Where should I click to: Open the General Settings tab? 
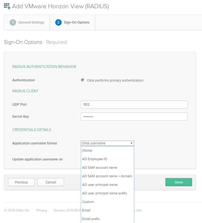point(31,22)
